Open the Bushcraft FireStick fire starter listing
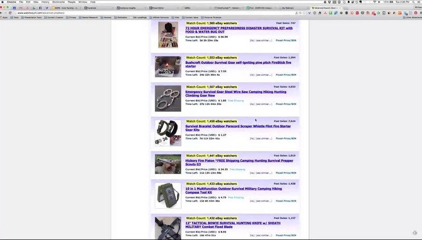Image resolution: width=422 pixels, height=240 pixels. [x=238, y=64]
